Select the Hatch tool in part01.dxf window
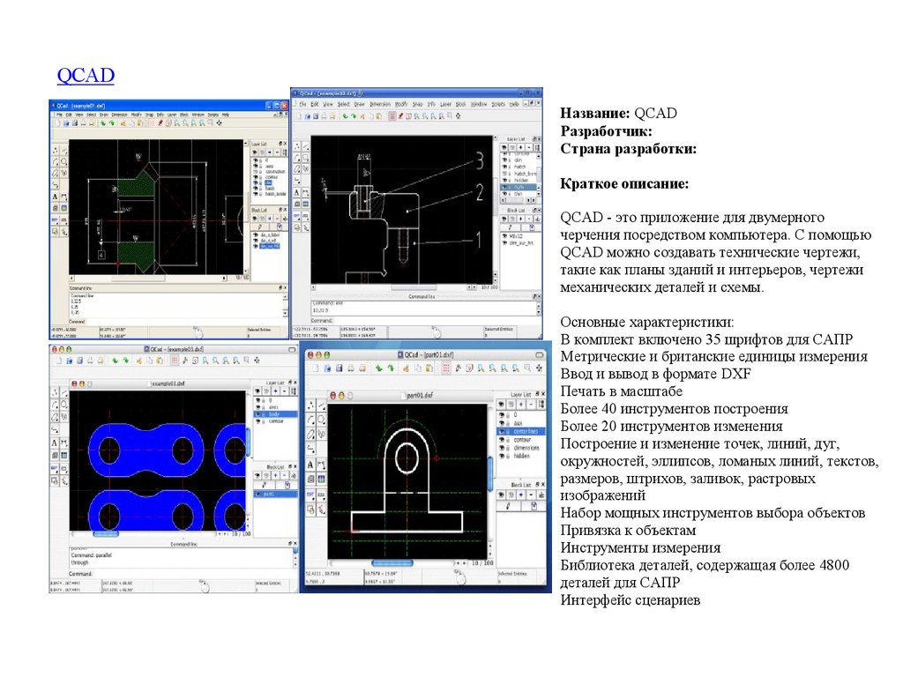Viewport: 903px width, 677px height. click(x=310, y=479)
